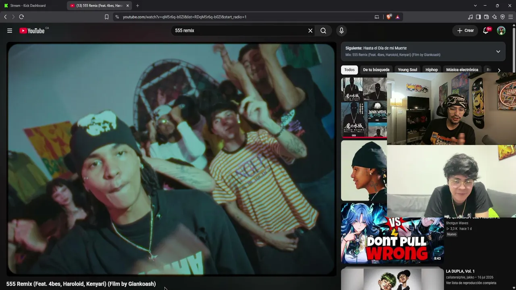Open the Brave Shields icon

coord(389,17)
